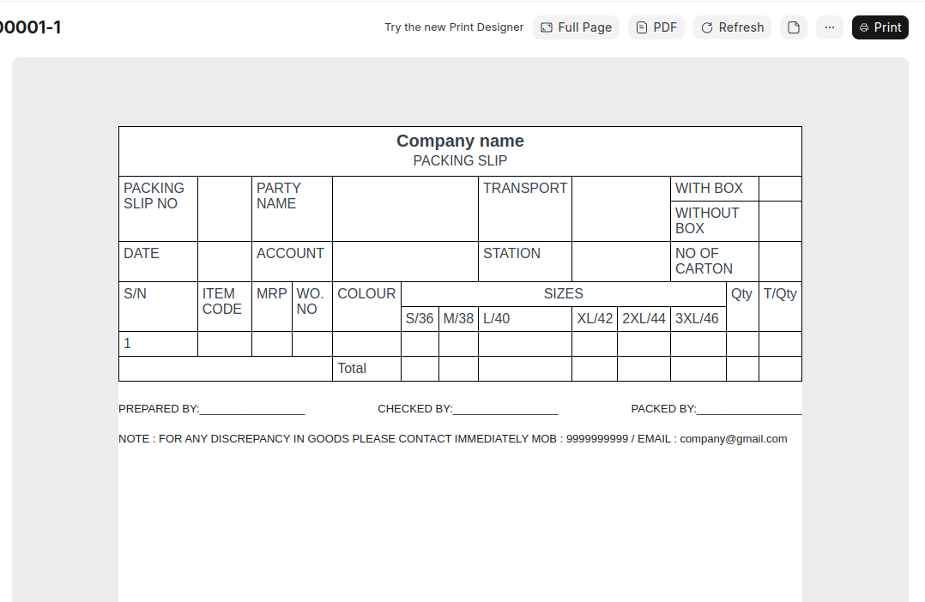Select the NO OF CARTON cell
The image size is (925, 602).
tap(713, 261)
